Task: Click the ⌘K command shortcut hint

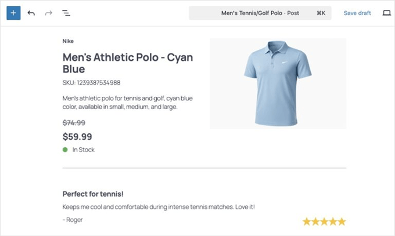Action: [x=321, y=13]
